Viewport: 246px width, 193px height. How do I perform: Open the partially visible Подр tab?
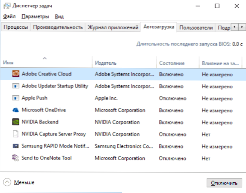[223, 27]
